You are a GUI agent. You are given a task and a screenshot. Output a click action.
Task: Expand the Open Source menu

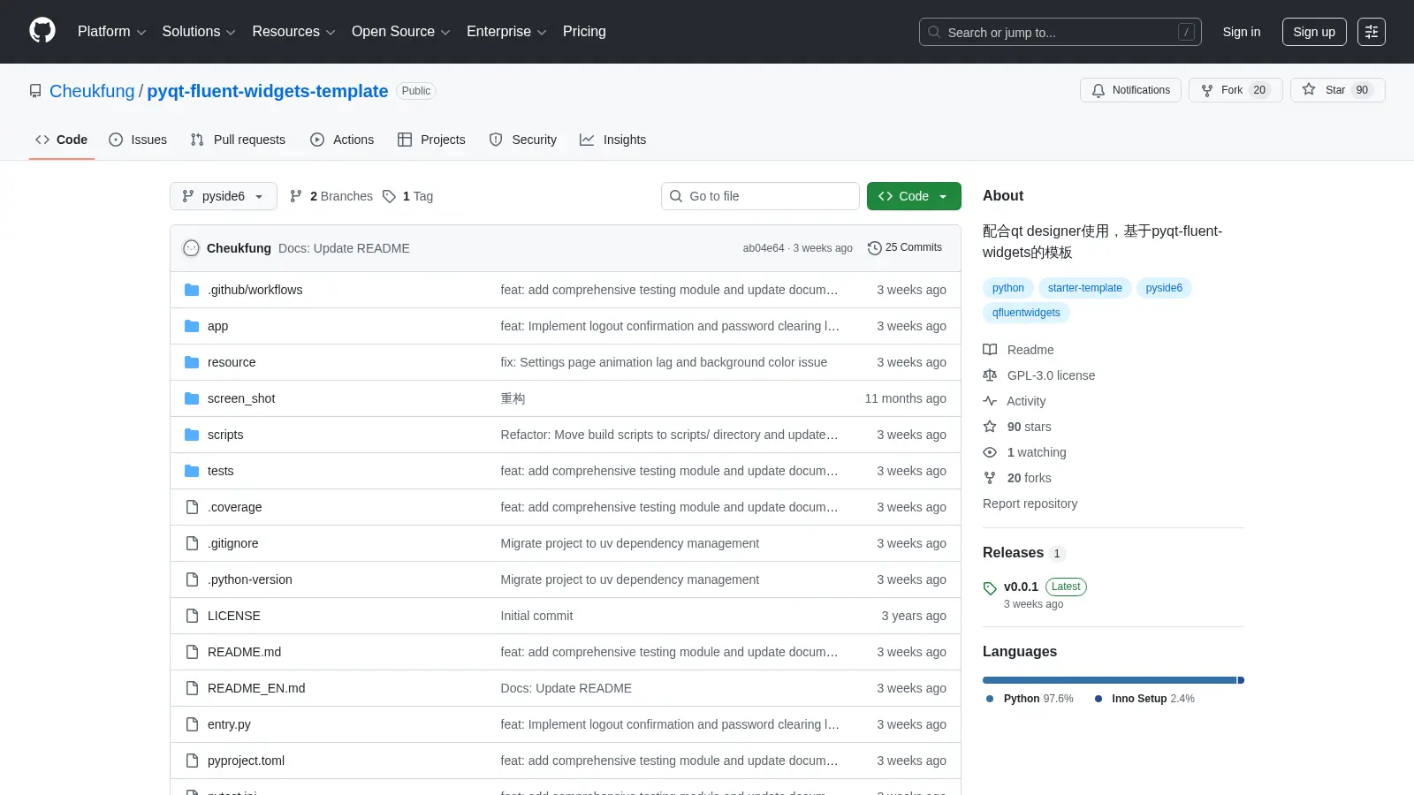(401, 31)
